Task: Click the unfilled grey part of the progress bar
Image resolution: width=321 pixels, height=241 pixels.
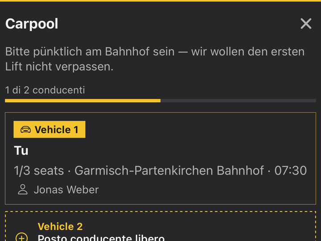Action: tap(238, 100)
